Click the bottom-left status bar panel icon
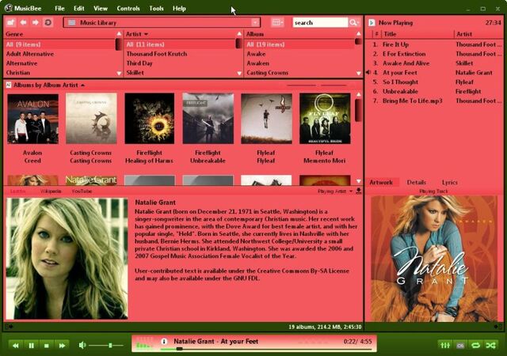This screenshot has width=507, height=356. click(x=9, y=327)
